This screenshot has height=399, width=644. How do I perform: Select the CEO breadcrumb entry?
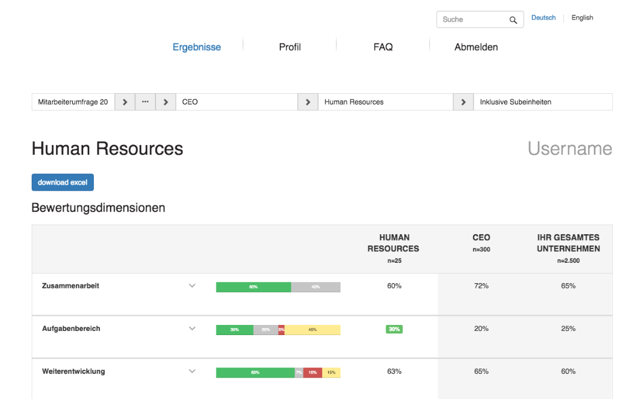(x=190, y=102)
